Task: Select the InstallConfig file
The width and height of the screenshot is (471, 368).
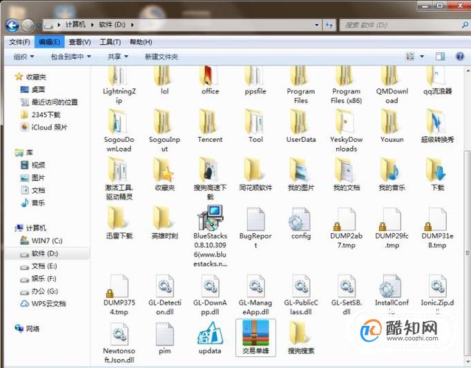Action: (x=392, y=294)
